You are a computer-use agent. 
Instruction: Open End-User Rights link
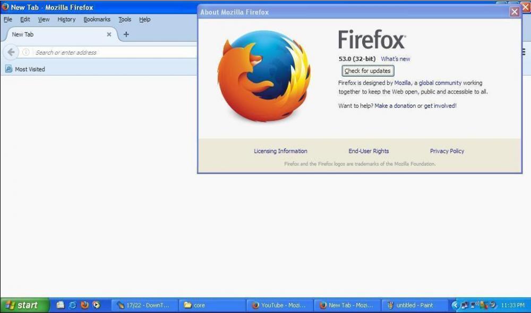click(x=369, y=151)
